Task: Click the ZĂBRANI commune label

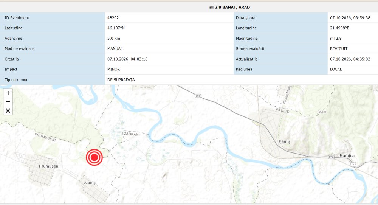Action: (132, 134)
